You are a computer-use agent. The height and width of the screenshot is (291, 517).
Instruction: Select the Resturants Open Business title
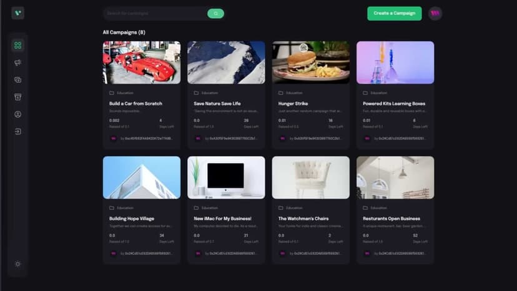391,219
